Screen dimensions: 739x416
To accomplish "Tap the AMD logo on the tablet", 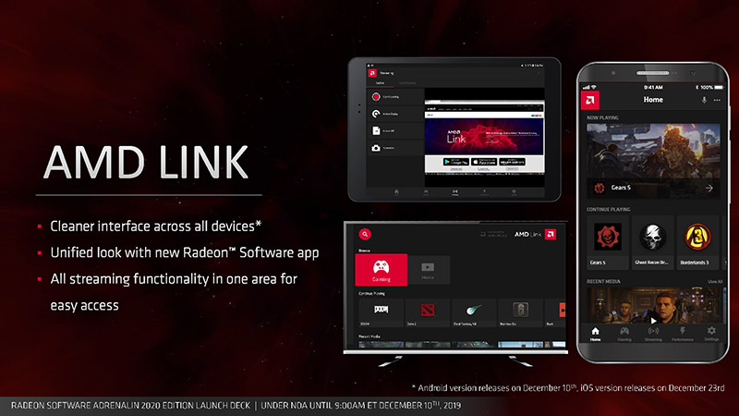I will point(372,73).
